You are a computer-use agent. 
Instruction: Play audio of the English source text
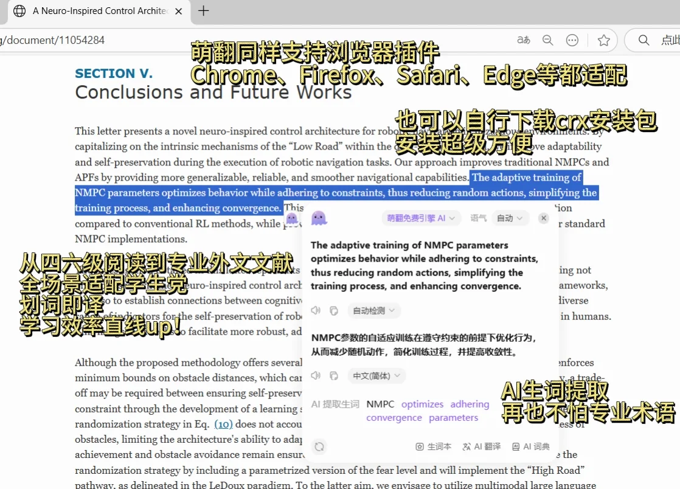[316, 310]
